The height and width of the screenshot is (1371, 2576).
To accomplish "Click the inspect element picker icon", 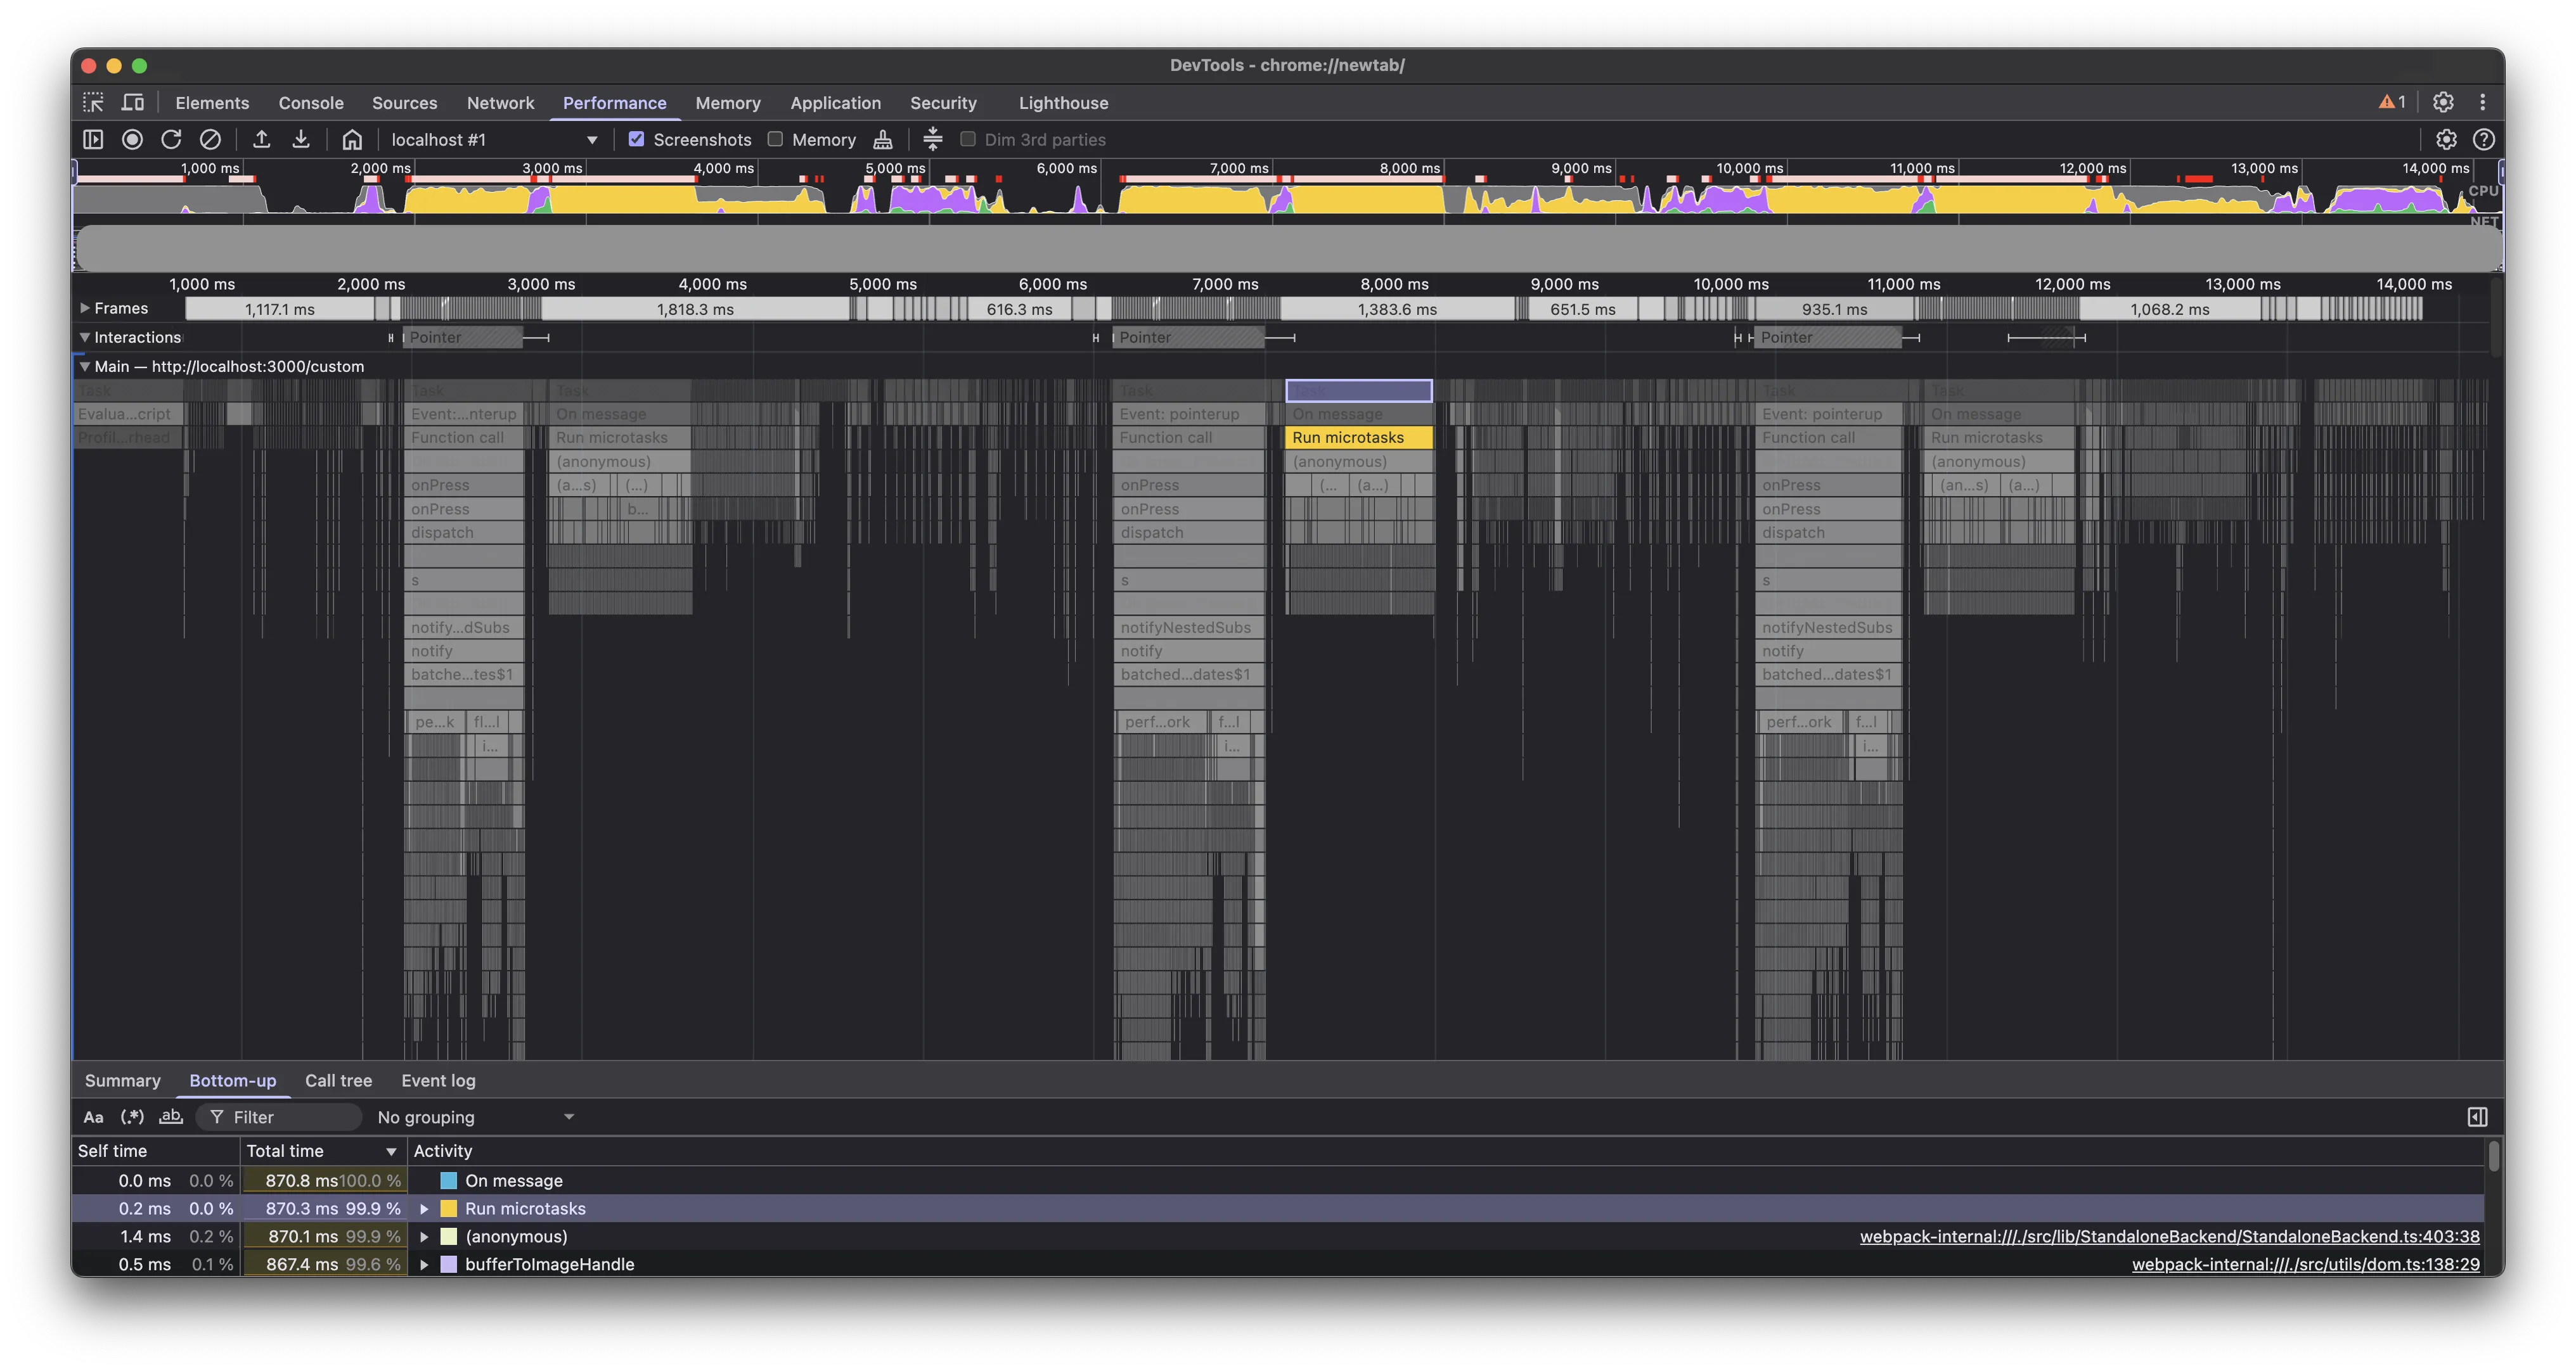I will (93, 102).
